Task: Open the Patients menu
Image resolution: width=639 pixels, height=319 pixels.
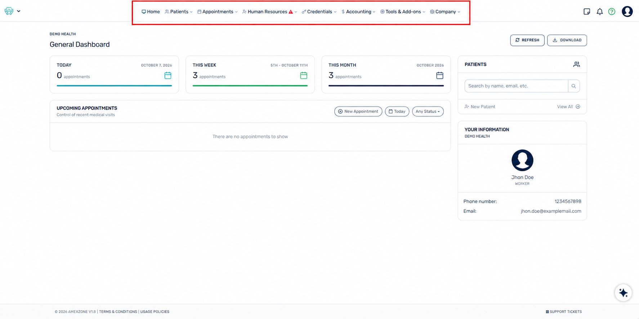Action: click(x=179, y=12)
